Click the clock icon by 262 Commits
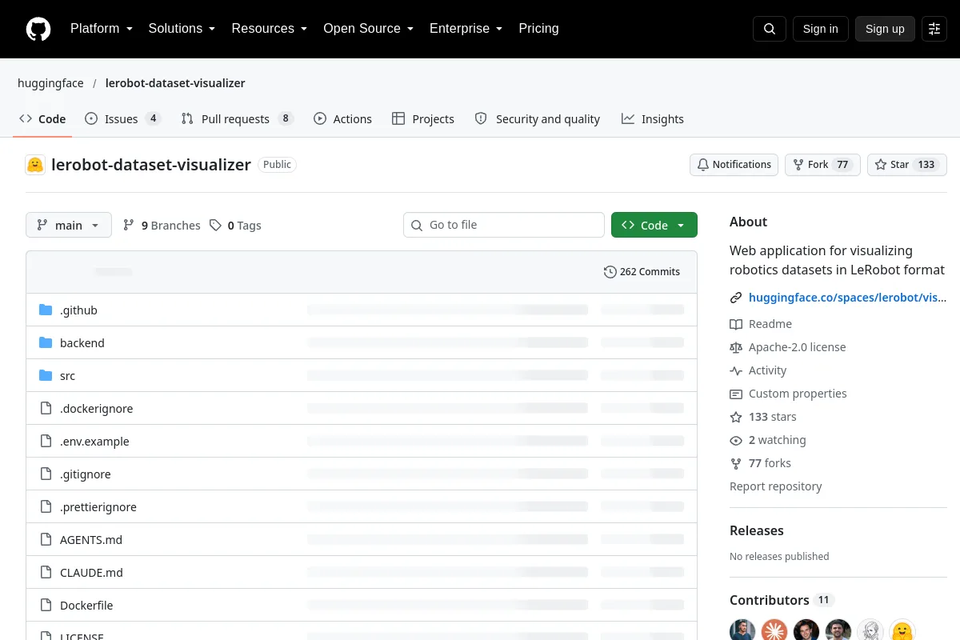 (x=610, y=272)
